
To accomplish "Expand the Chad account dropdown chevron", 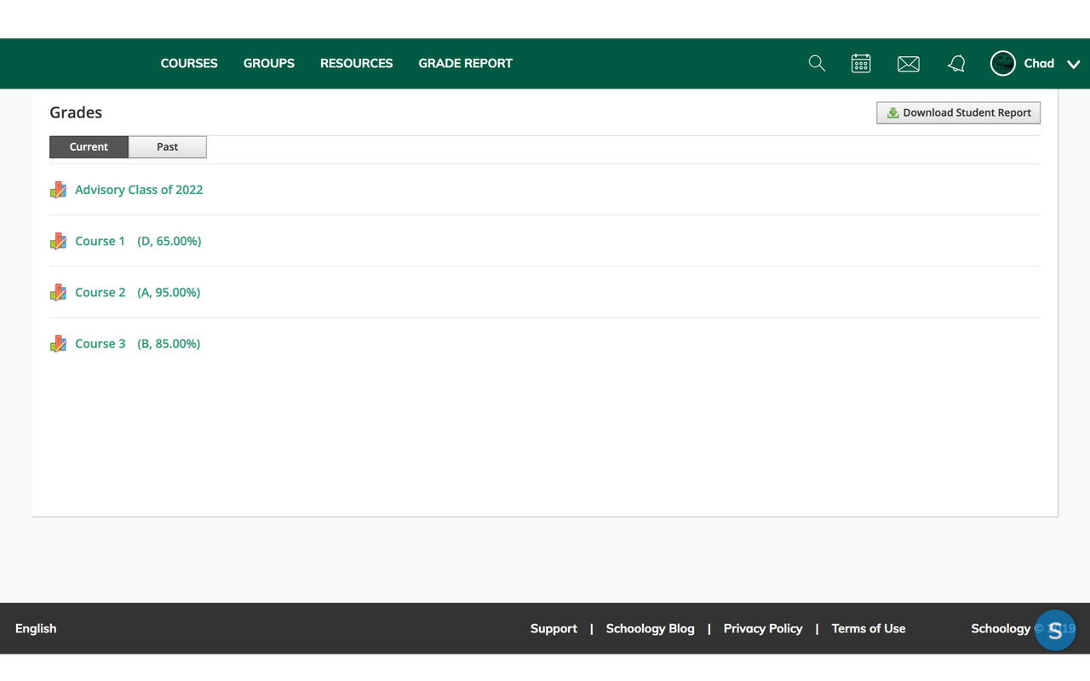I will pyautogui.click(x=1073, y=63).
